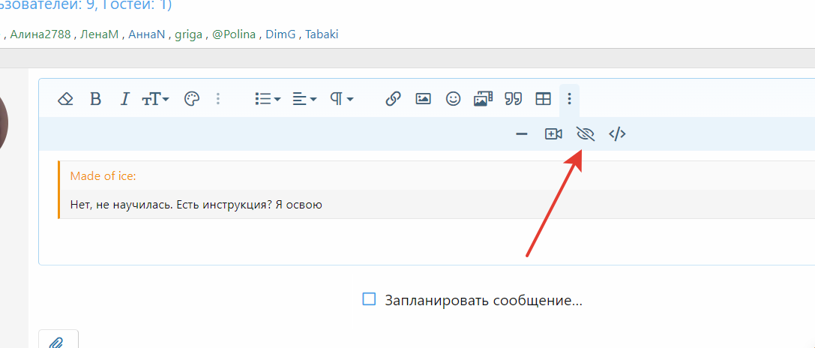
Task: Open the profile link for griga
Action: tap(188, 34)
